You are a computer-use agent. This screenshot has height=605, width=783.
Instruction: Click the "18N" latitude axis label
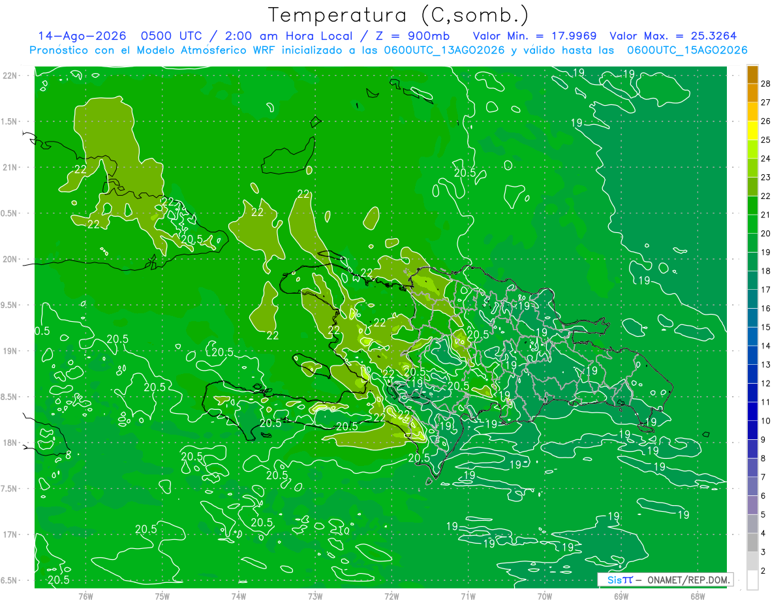click(x=10, y=442)
